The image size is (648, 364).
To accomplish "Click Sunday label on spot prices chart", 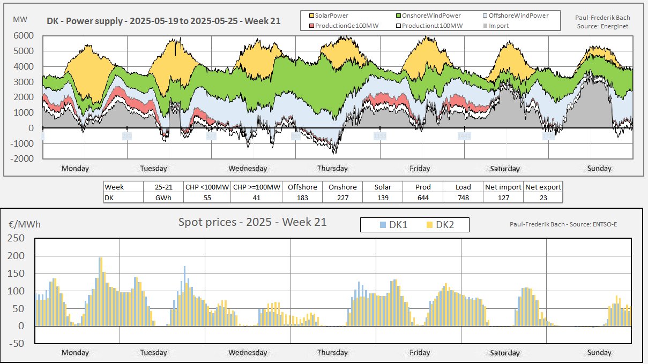I will (599, 352).
